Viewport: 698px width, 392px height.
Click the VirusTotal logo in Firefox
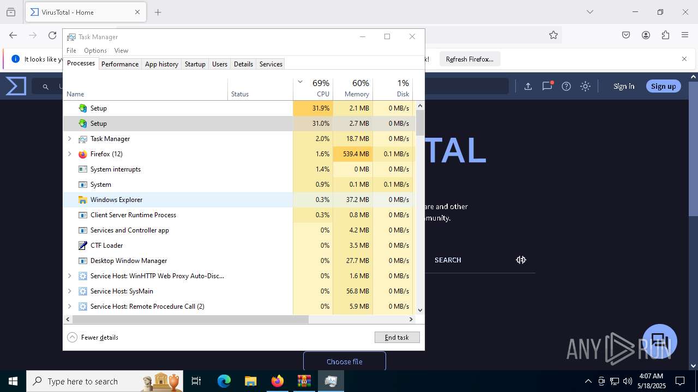pos(16,86)
